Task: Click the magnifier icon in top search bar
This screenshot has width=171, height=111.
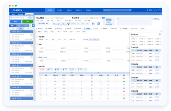Action: (x=130, y=10)
